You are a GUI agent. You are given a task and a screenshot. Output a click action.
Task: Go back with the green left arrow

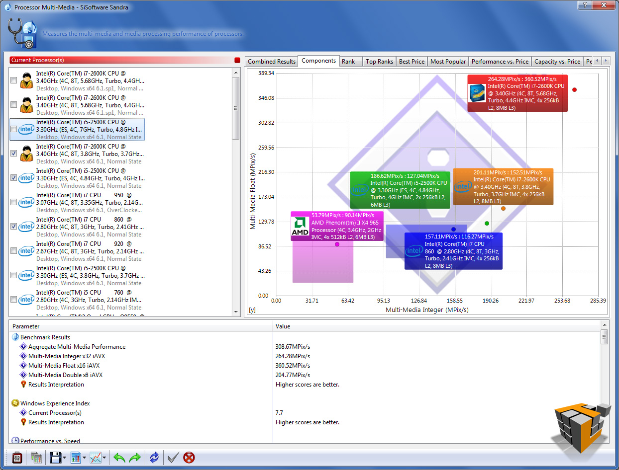click(x=119, y=458)
